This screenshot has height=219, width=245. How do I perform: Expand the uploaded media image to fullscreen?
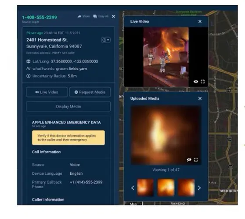[196, 159]
